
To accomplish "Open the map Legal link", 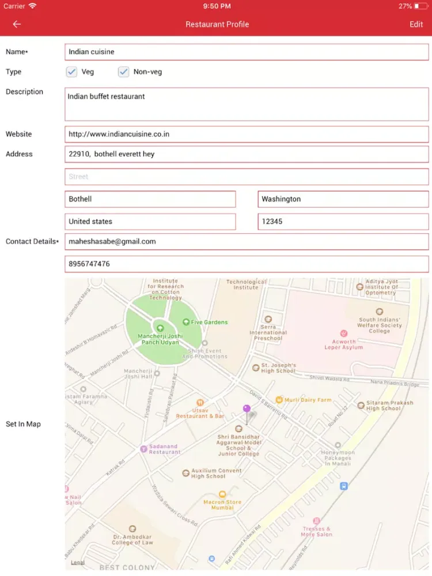I will point(78,563).
